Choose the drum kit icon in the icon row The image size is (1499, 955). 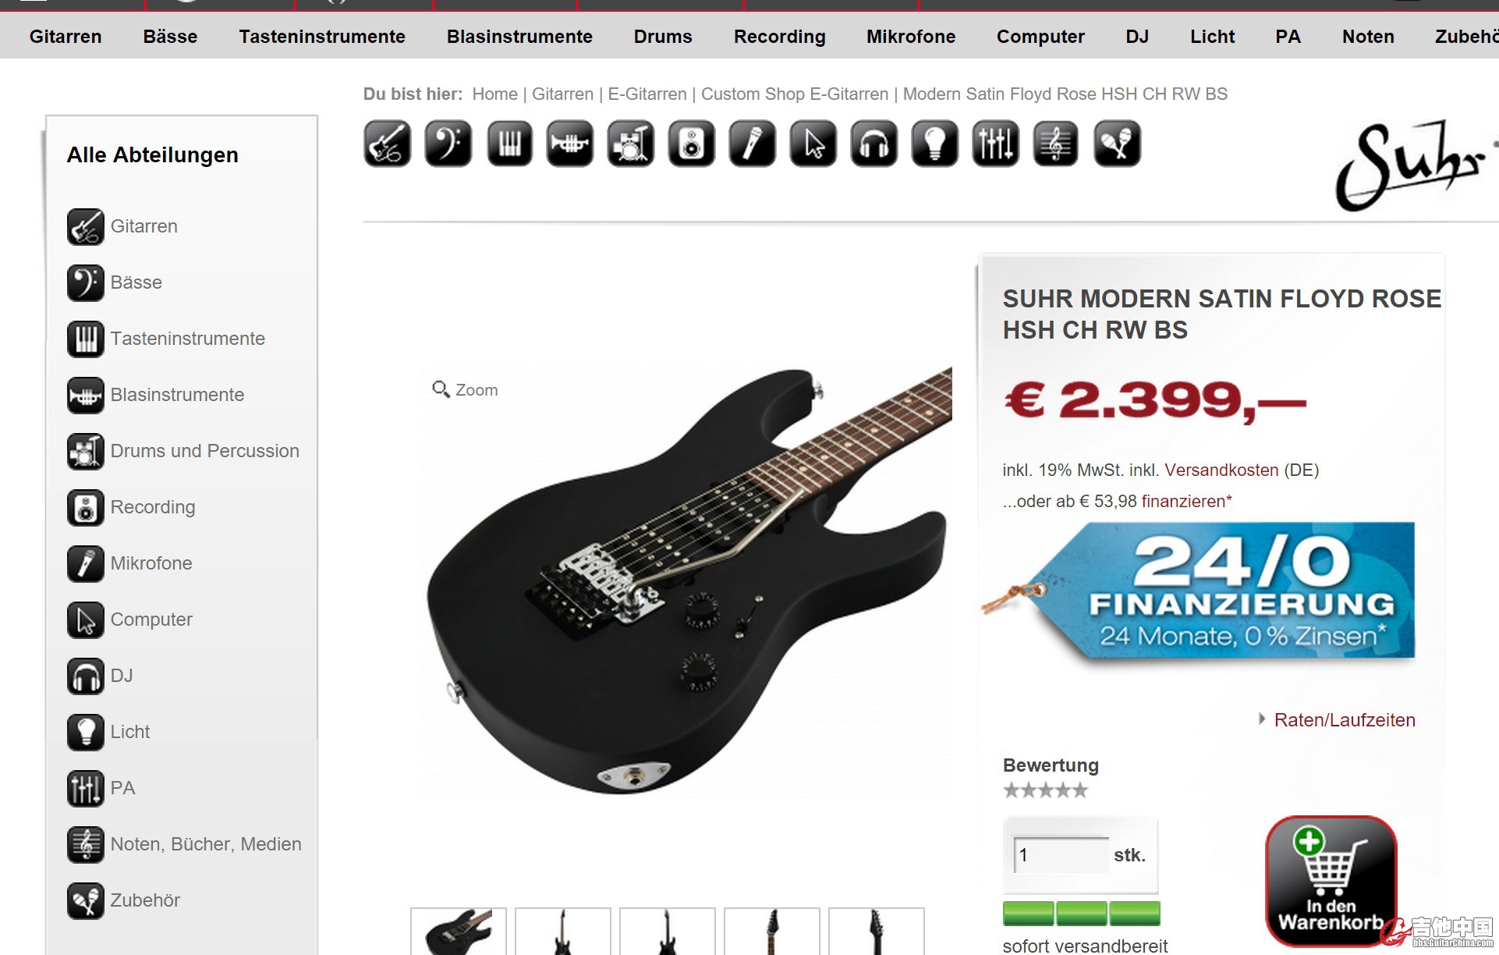(x=631, y=144)
